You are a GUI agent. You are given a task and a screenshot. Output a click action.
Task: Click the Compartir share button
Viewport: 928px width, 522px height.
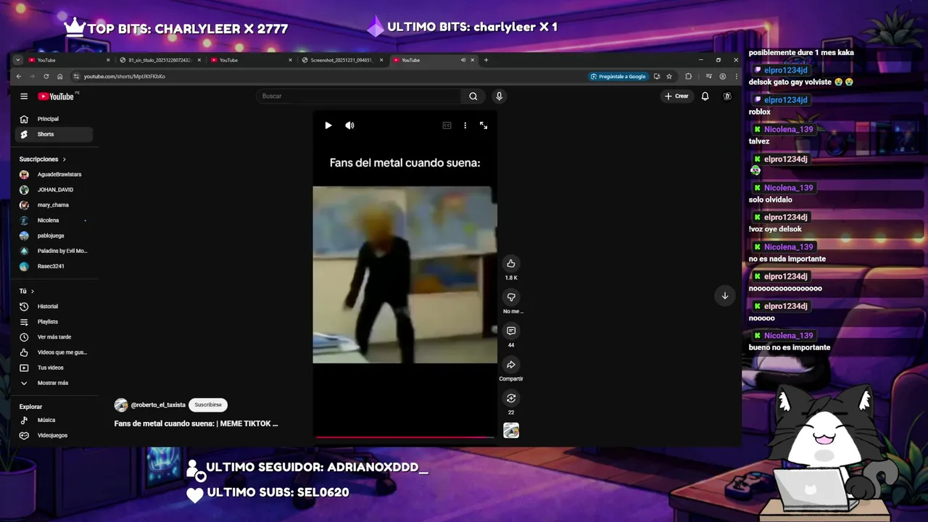tap(511, 365)
